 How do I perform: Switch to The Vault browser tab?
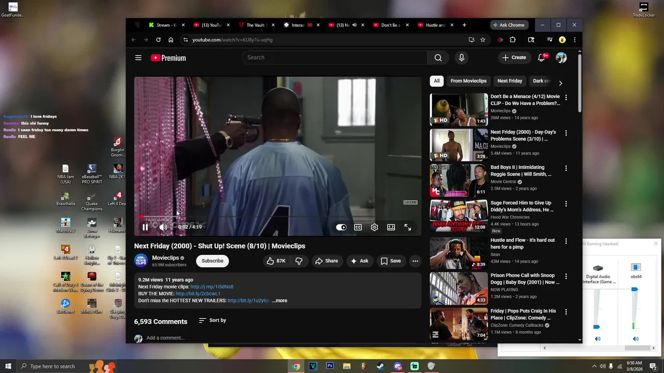[x=255, y=25]
